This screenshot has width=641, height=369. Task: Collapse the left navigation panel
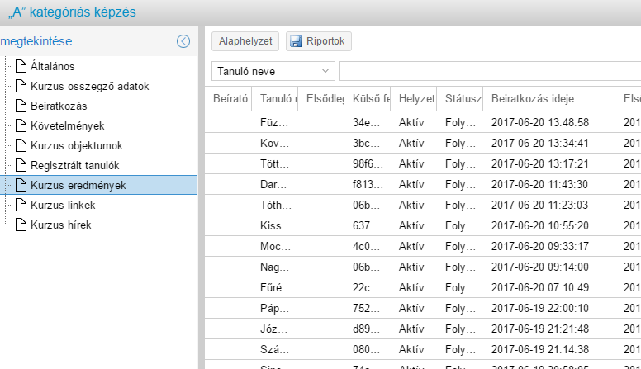click(x=183, y=41)
